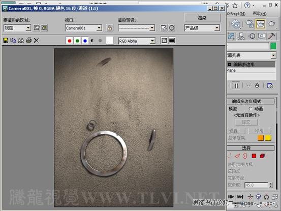Open the render preset dropdown

coord(136,28)
